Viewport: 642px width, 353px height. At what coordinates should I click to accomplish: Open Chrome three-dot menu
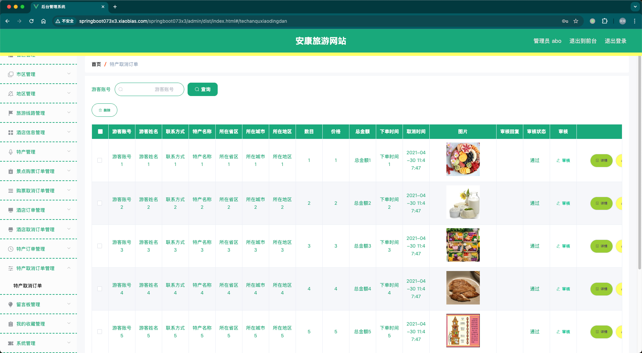[635, 21]
